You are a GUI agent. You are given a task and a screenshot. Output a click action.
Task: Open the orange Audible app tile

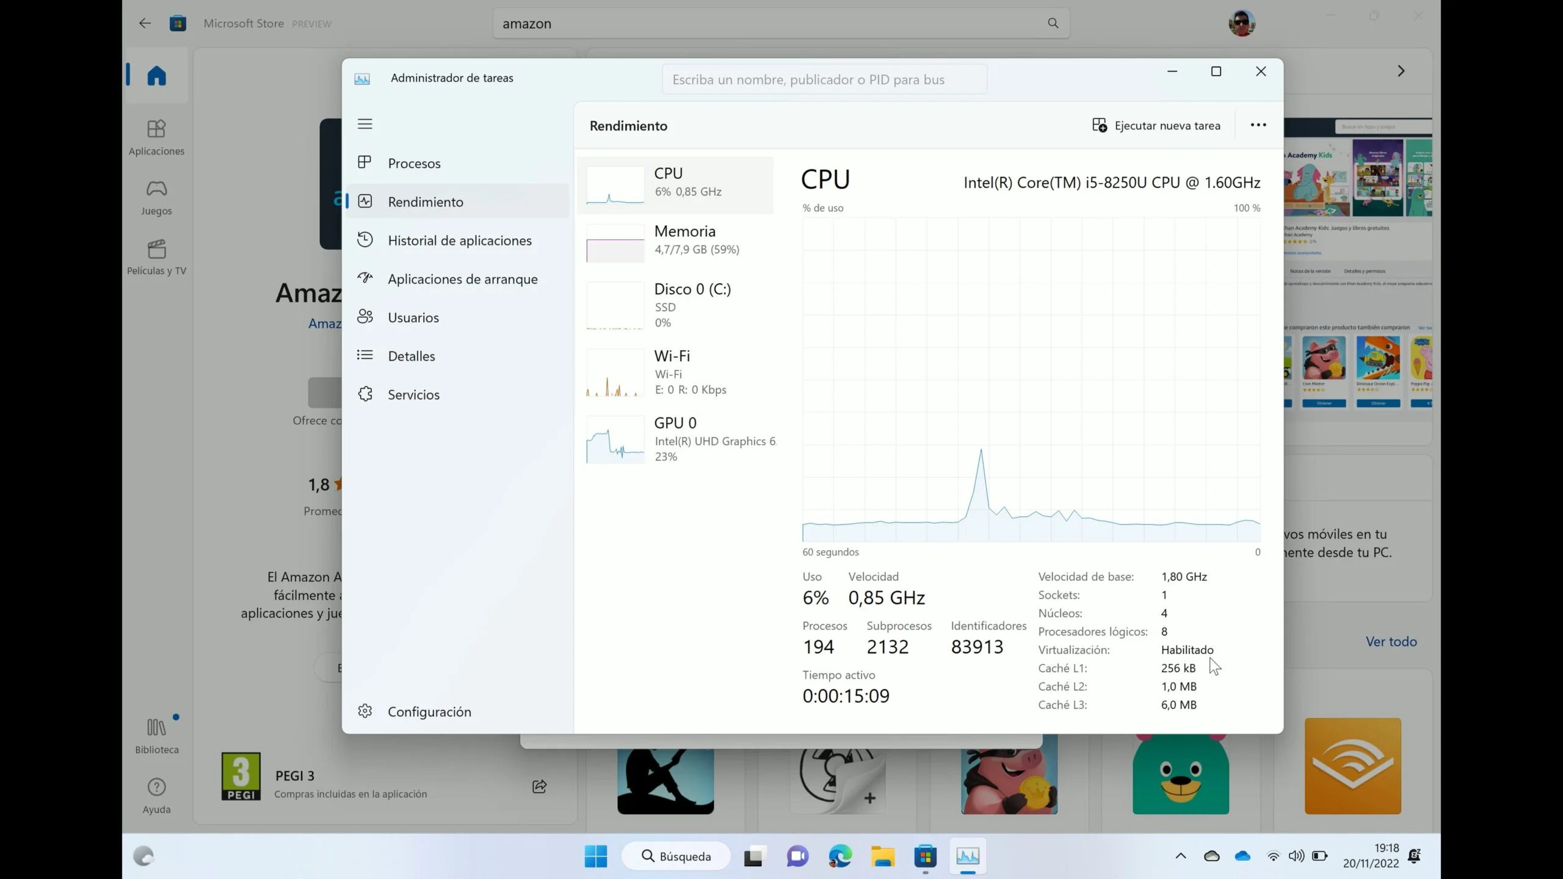[x=1353, y=766]
